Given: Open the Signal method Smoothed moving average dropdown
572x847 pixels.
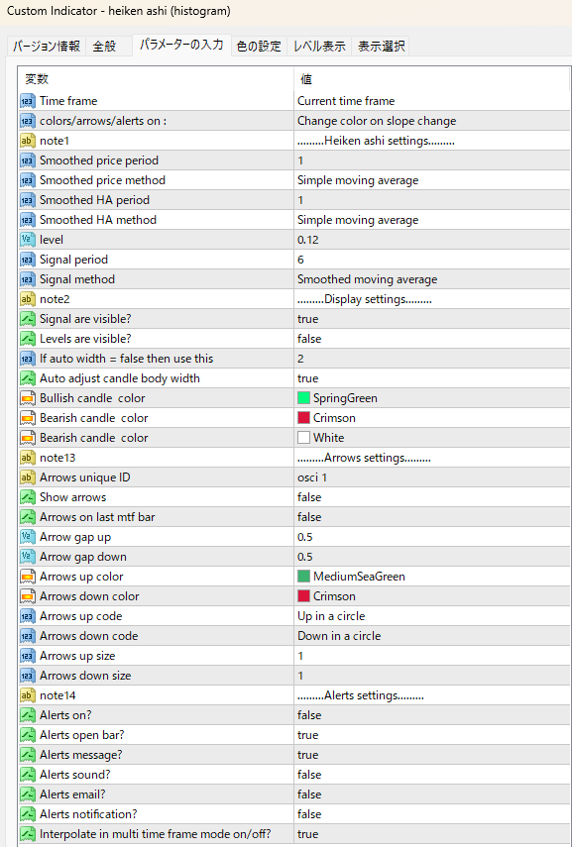Looking at the screenshot, I should (431, 279).
